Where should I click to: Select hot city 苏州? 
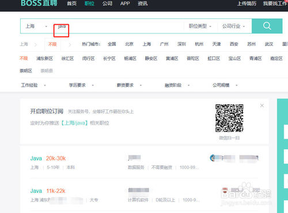(252, 44)
